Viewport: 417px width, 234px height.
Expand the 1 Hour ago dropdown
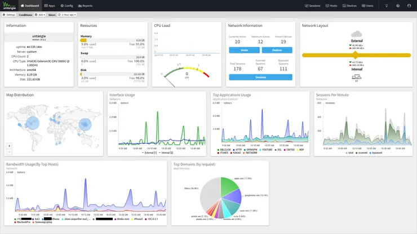pyautogui.click(x=67, y=15)
